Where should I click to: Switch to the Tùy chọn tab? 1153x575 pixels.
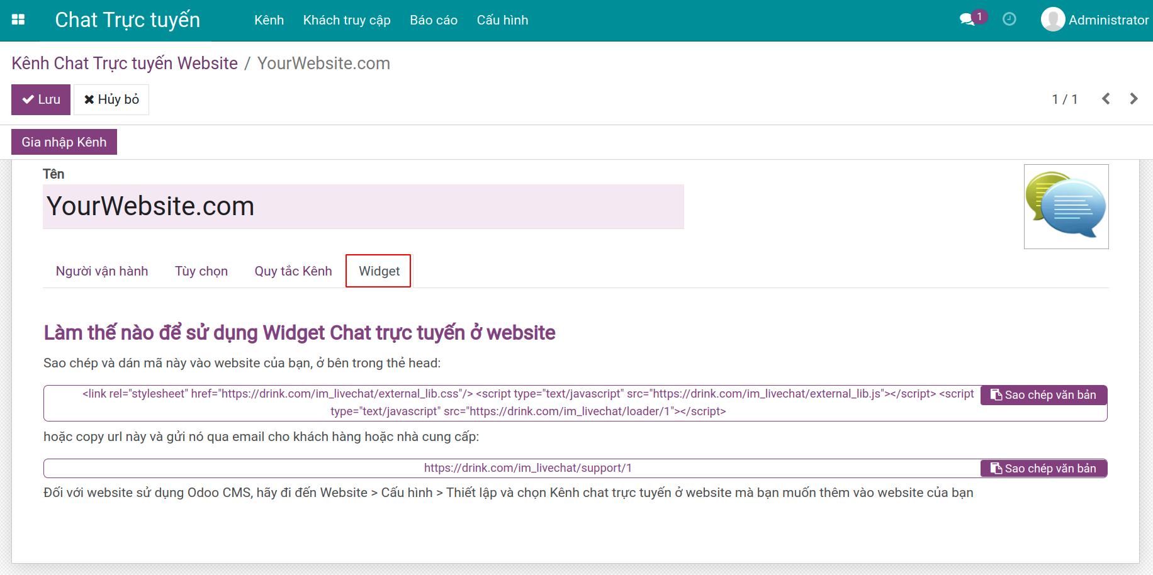201,271
